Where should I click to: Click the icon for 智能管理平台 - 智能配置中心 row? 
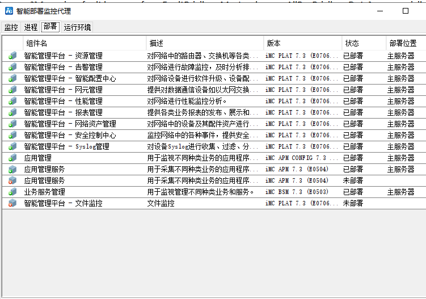pyautogui.click(x=12, y=78)
